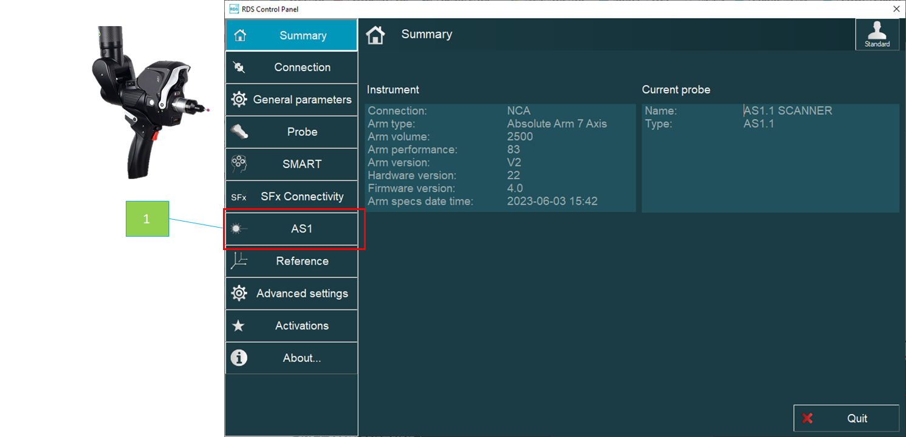Click the date '2023-06-03 15:42'
The height and width of the screenshot is (437, 906).
pos(552,201)
